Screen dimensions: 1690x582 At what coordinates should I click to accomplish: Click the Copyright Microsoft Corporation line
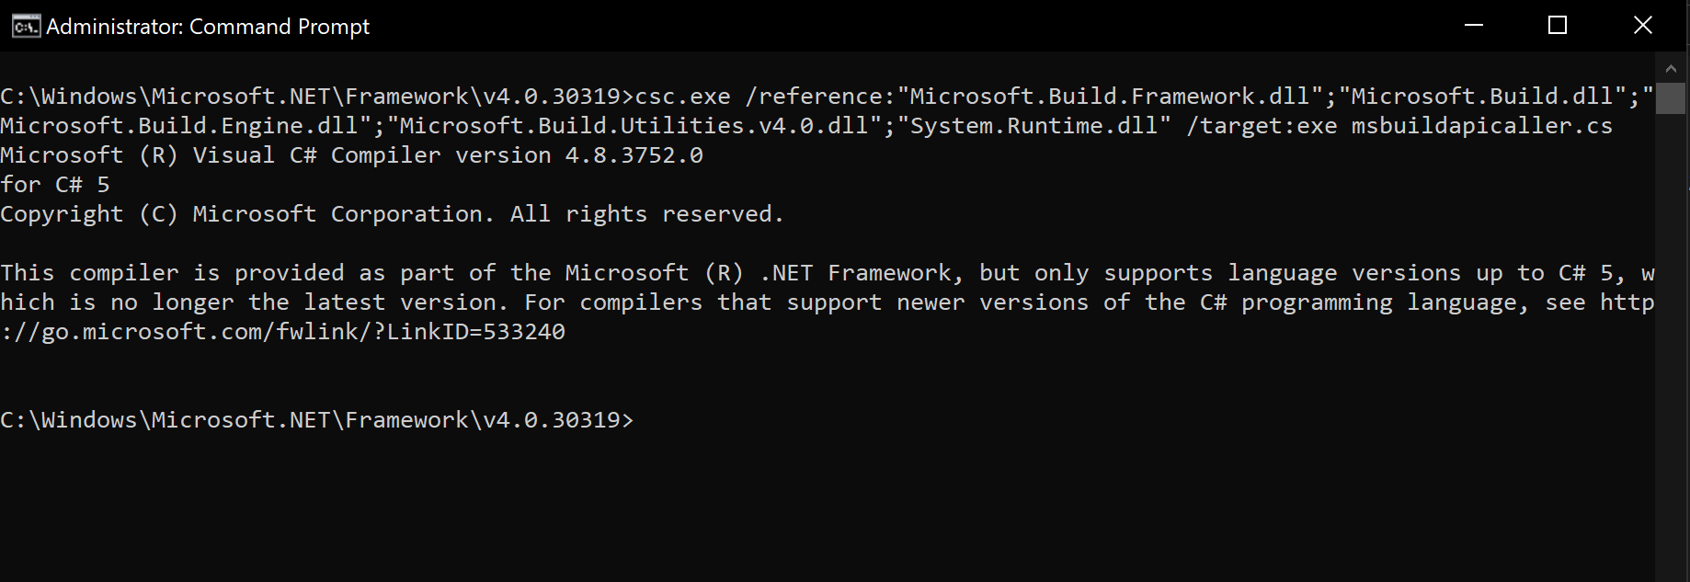(392, 214)
